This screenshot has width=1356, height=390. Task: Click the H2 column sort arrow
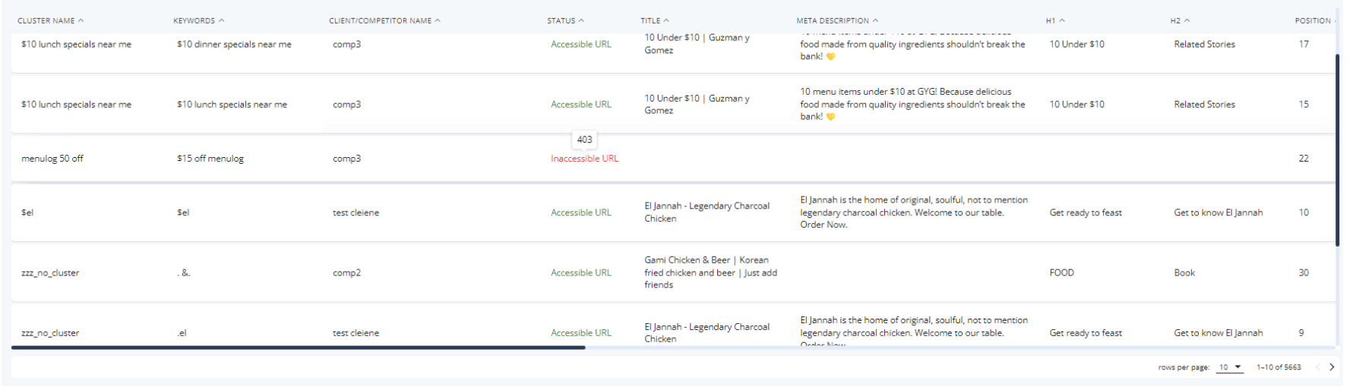coord(1187,20)
